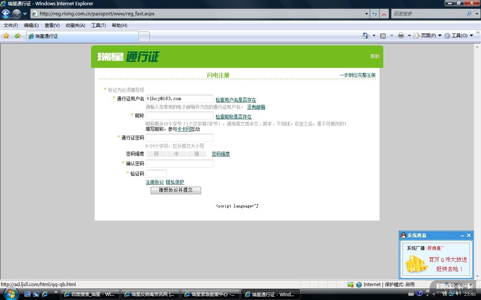
Task: Open the recent pages dropdown beside Forward
Action: point(25,14)
